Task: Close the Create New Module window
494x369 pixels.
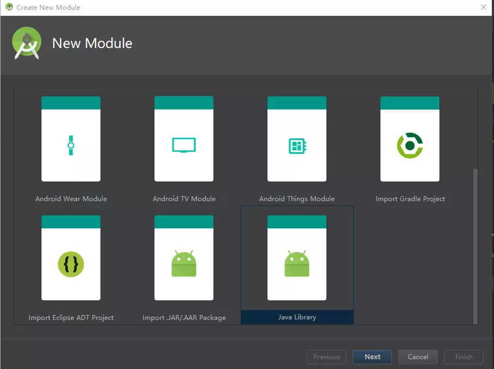Action: point(484,7)
